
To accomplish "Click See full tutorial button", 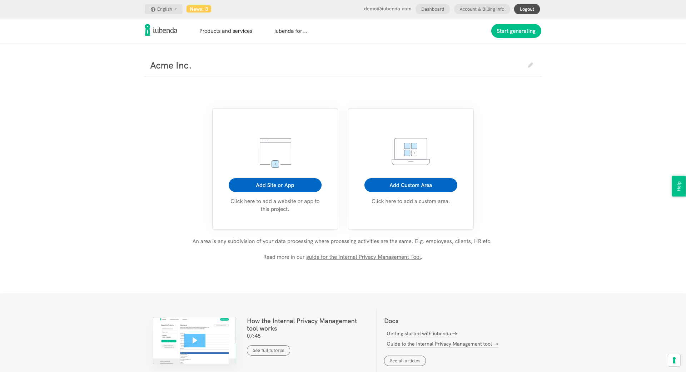I will pos(268,351).
